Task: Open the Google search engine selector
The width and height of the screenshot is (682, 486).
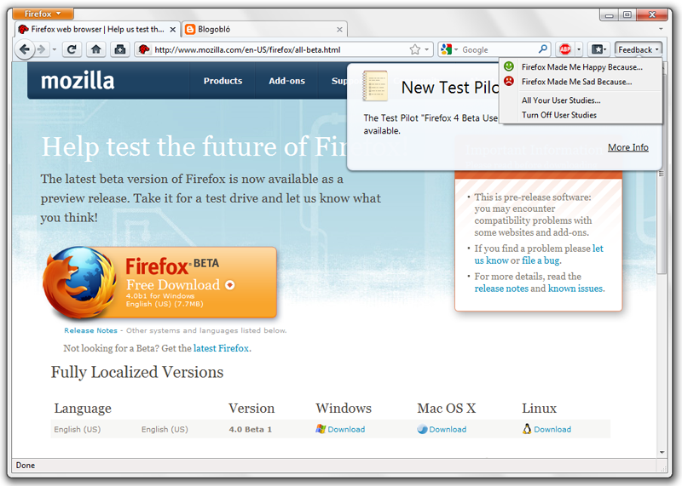Action: (449, 49)
